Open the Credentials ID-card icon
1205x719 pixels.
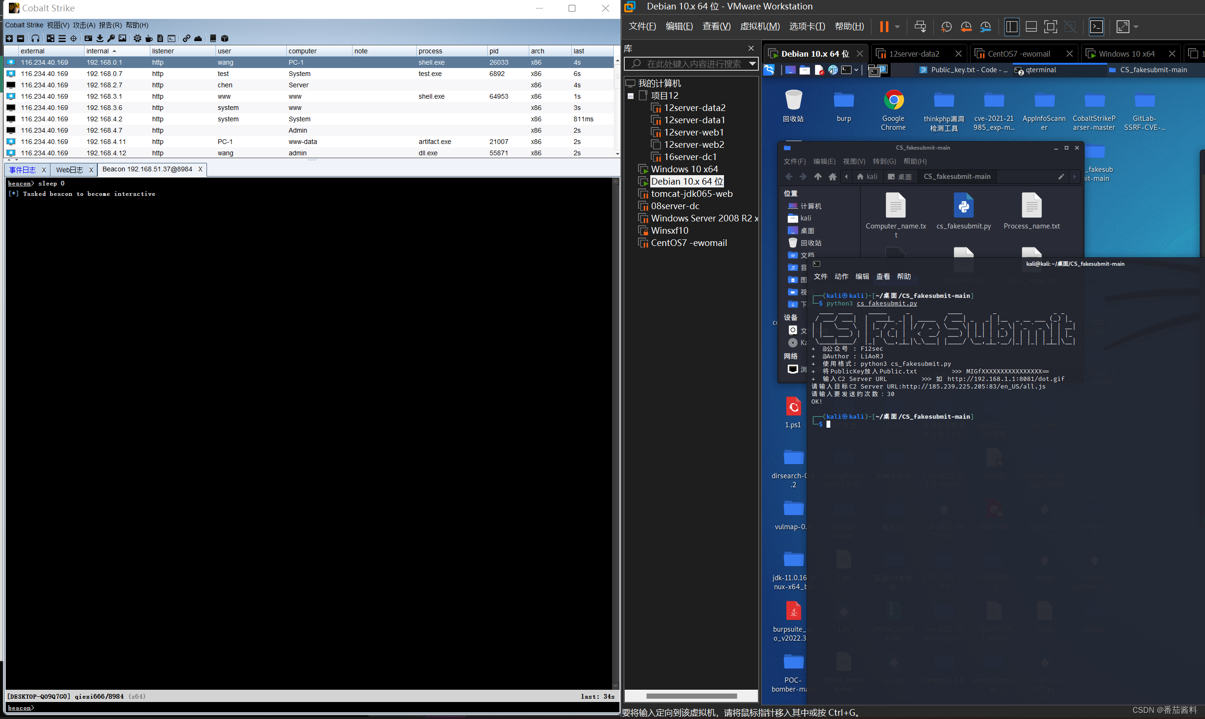point(88,38)
